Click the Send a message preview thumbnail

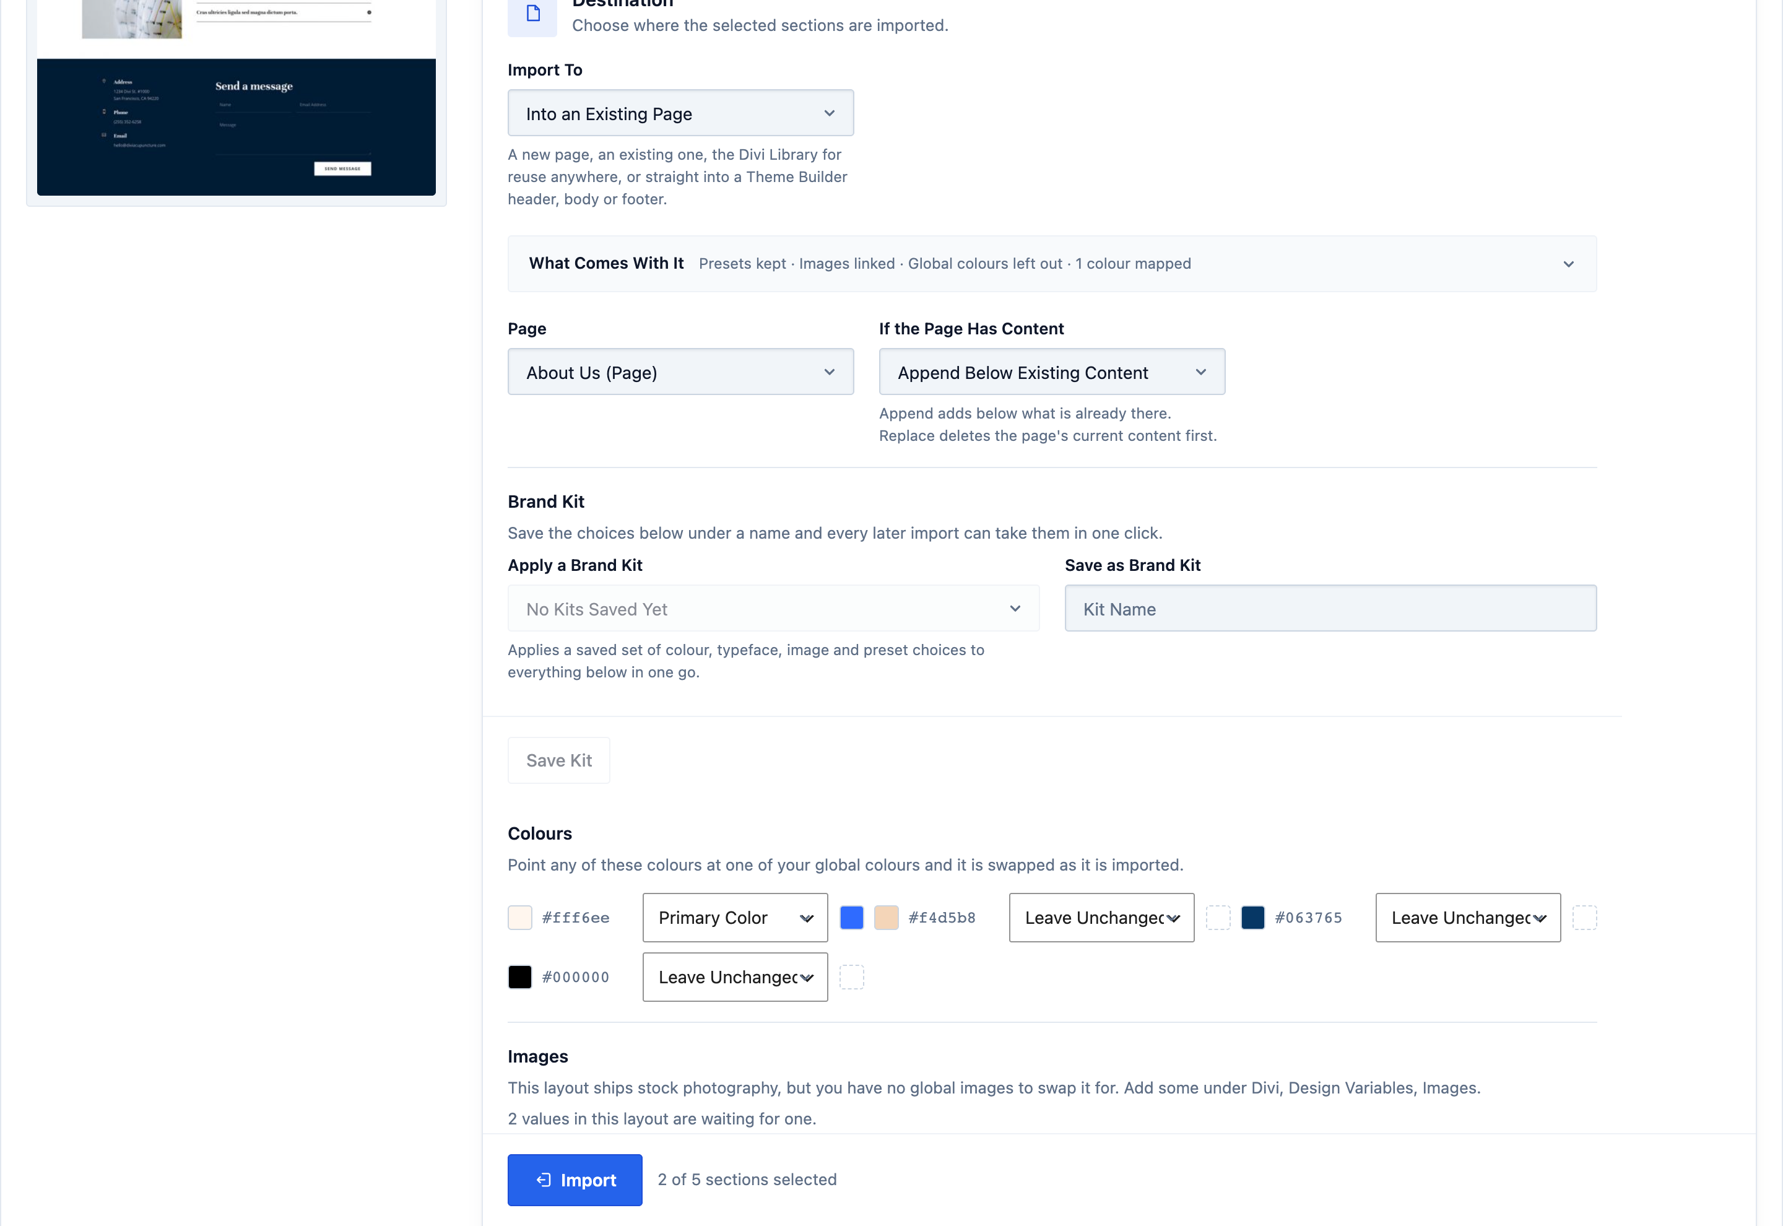tap(236, 127)
